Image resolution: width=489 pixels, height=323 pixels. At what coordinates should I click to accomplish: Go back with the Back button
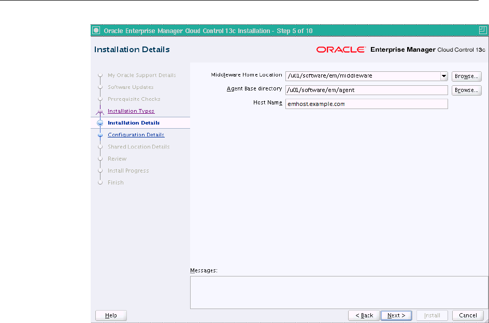coord(364,315)
